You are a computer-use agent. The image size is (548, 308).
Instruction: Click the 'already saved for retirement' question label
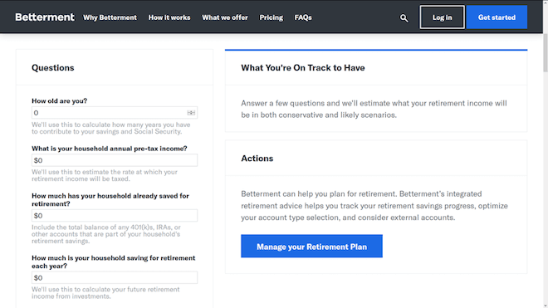110,199
